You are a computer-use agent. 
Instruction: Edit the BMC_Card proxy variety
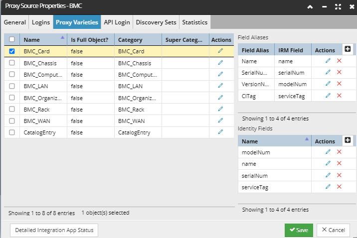(220, 51)
